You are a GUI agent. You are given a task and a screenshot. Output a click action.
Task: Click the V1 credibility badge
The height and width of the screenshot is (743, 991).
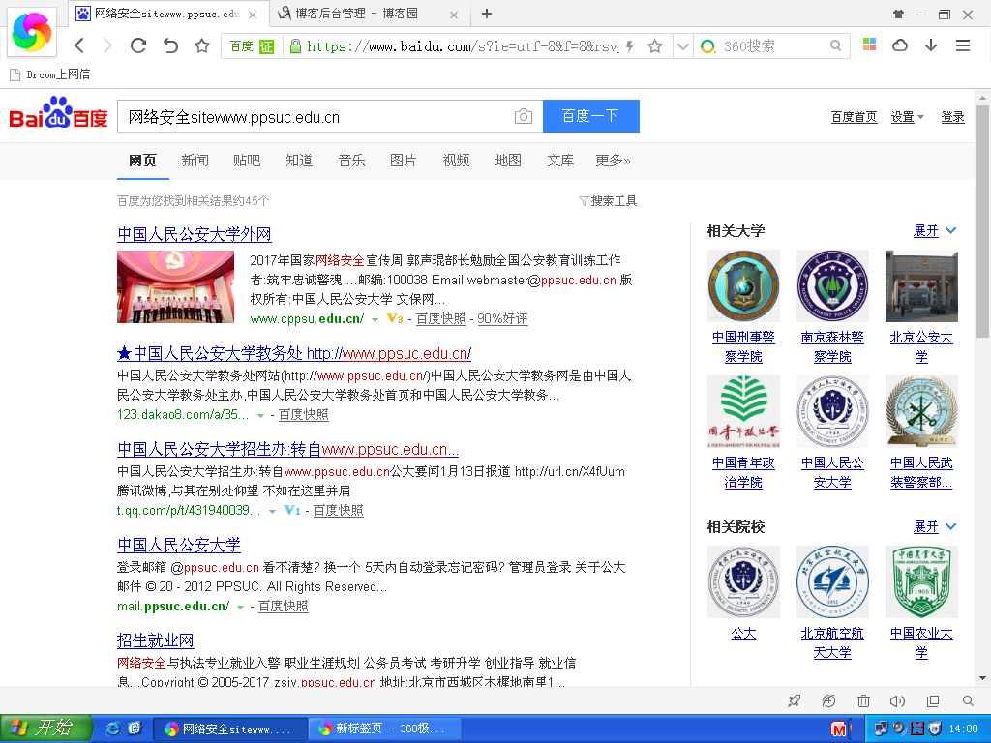click(292, 510)
